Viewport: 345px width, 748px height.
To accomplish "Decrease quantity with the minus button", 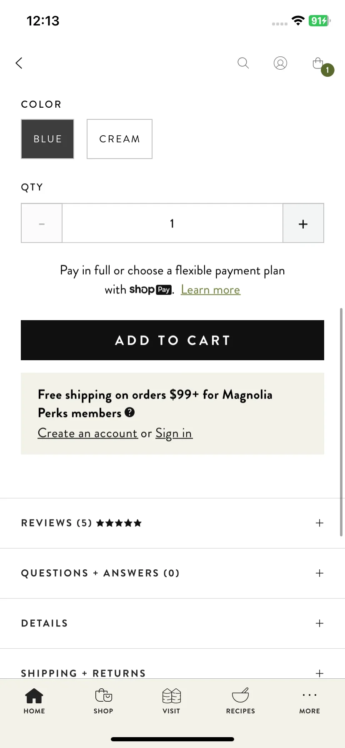I will pyautogui.click(x=42, y=223).
